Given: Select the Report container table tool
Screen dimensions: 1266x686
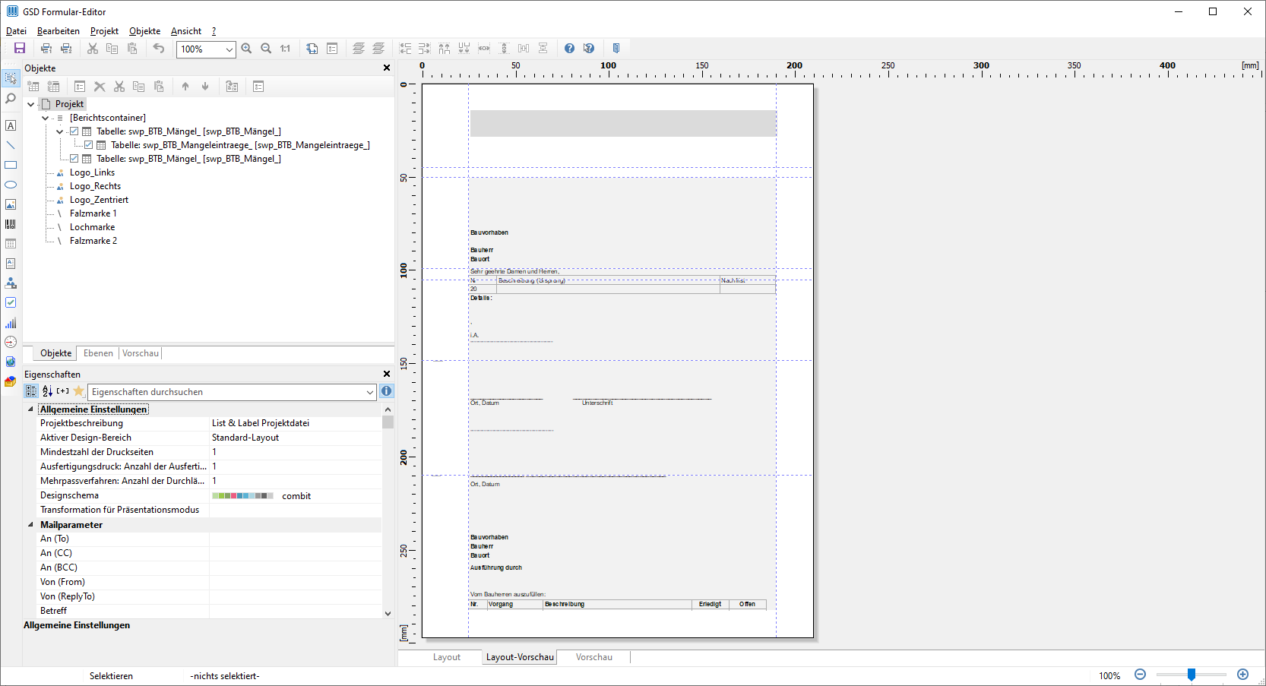Looking at the screenshot, I should point(11,244).
